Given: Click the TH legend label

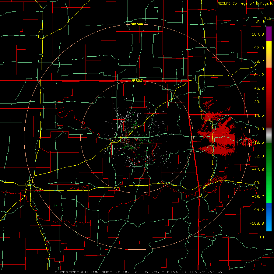Looking at the screenshot, I should tap(262, 237).
